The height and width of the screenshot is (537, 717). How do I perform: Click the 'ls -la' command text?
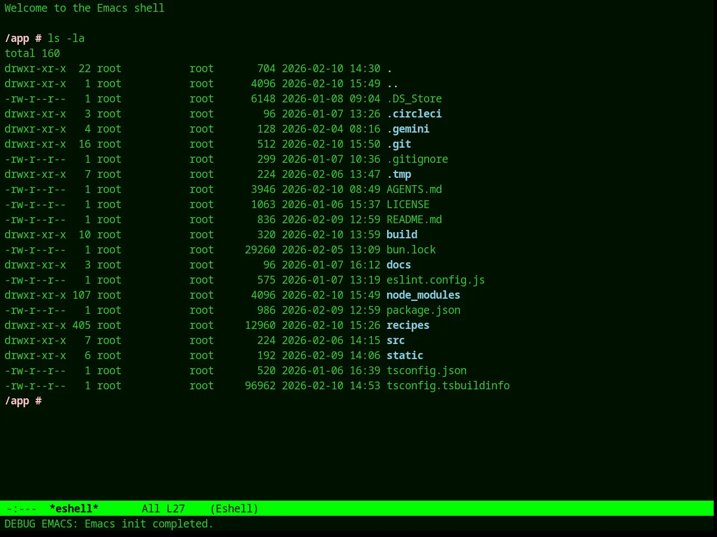pos(66,38)
